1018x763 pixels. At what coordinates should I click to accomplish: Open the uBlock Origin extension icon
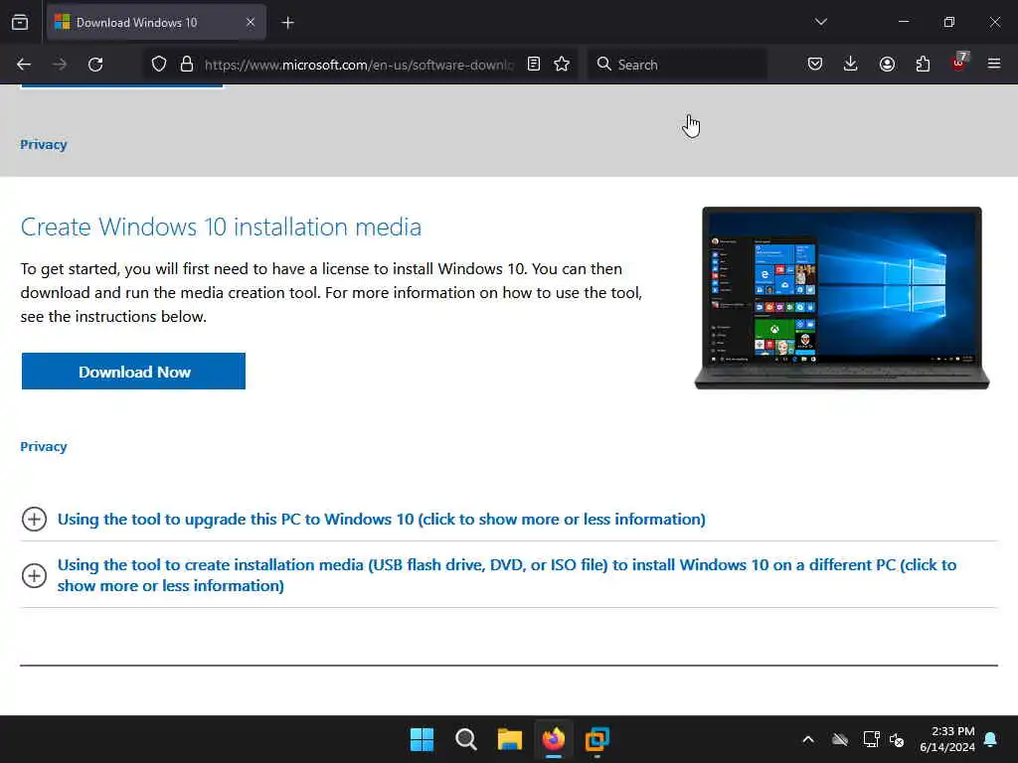click(x=958, y=63)
